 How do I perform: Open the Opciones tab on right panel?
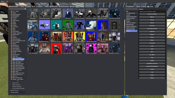[x=144, y=7]
